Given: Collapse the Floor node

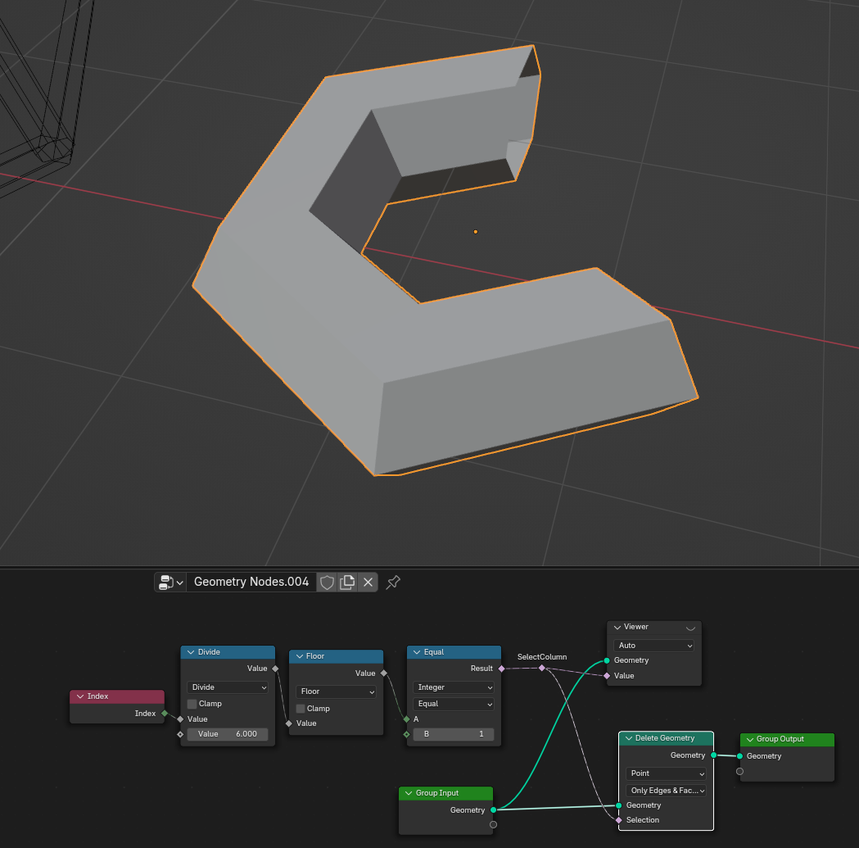Looking at the screenshot, I should 300,656.
